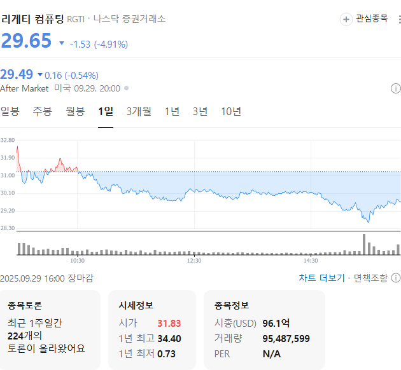The height and width of the screenshot is (370, 401).
Task: Click the info icon near After Market
Action: (x=395, y=88)
